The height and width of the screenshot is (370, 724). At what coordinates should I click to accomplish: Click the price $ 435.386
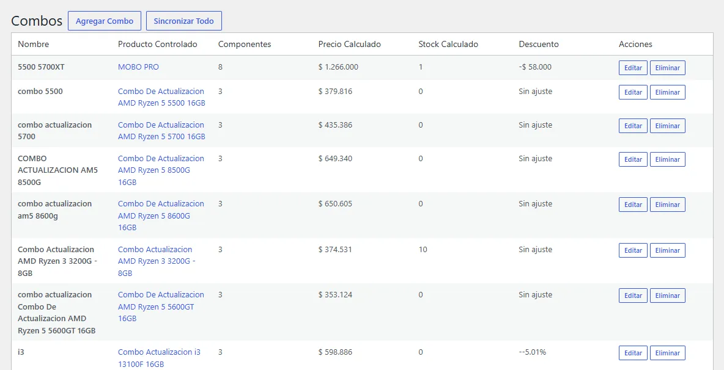tap(335, 125)
